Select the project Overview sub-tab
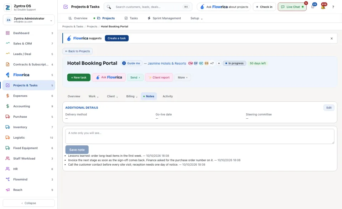Image resolution: width=342 pixels, height=209 pixels. [x=74, y=96]
